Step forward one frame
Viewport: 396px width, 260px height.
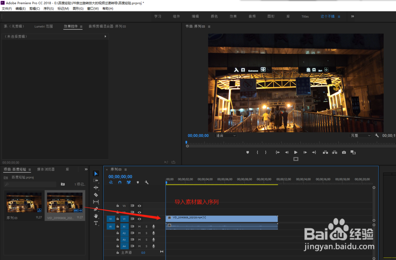(305, 153)
